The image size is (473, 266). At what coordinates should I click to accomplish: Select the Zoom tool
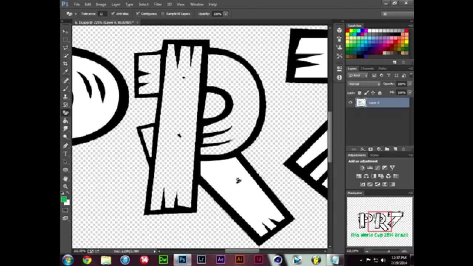pos(65,187)
